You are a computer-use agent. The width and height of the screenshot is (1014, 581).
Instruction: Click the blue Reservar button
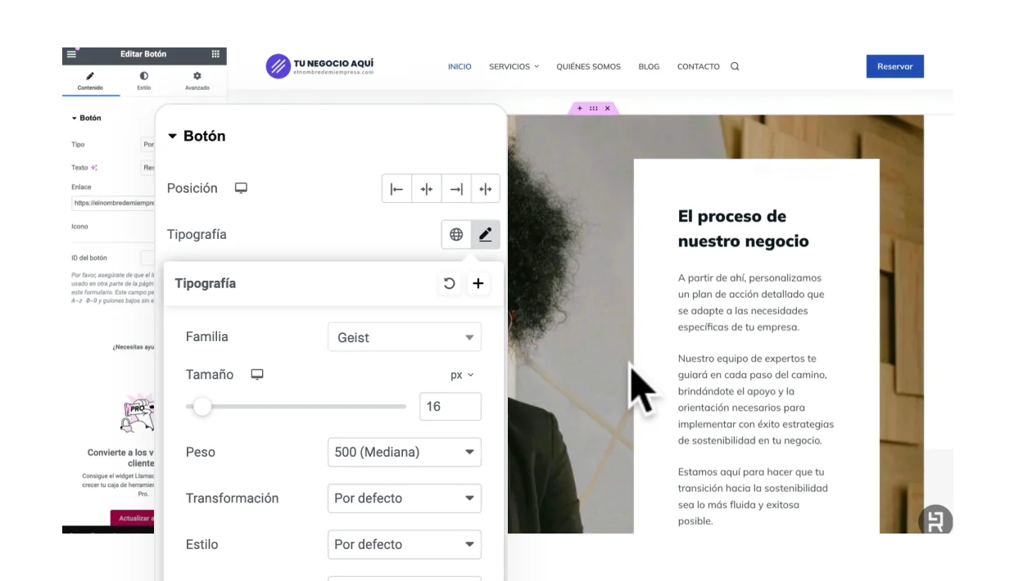894,66
